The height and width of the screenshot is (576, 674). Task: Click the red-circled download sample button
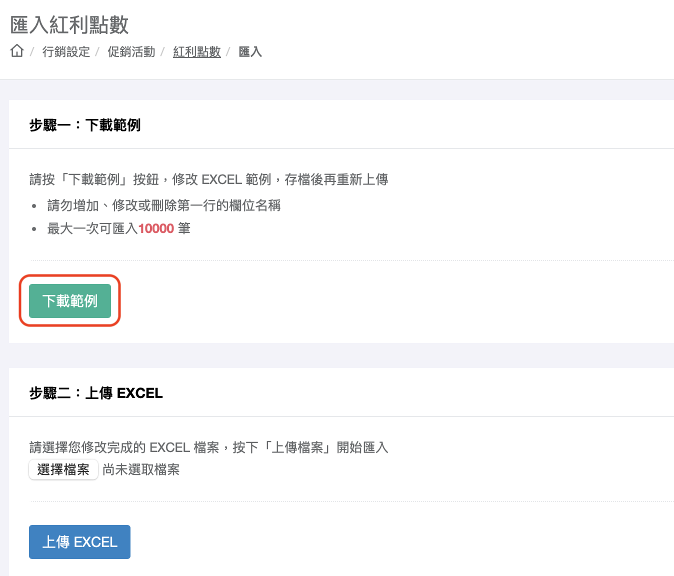(69, 301)
